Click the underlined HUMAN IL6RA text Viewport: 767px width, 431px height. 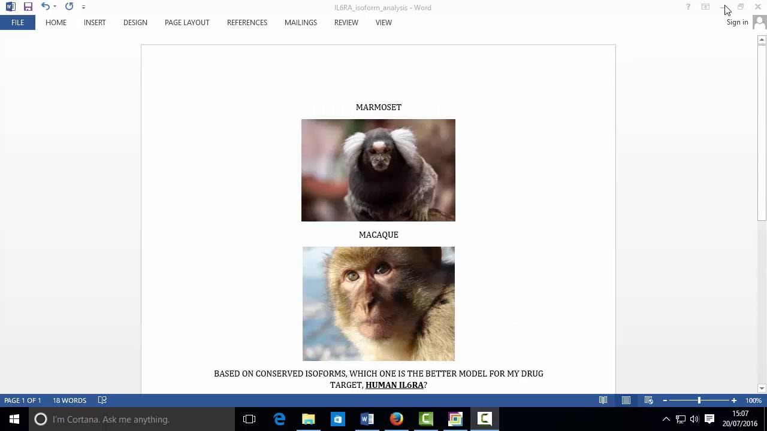pyautogui.click(x=394, y=385)
